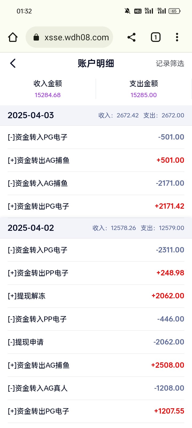Tap the muted notification bell icon
This screenshot has width=192, height=428.
point(127,11)
